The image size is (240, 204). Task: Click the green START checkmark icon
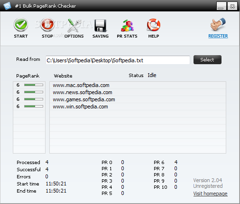point(21,25)
